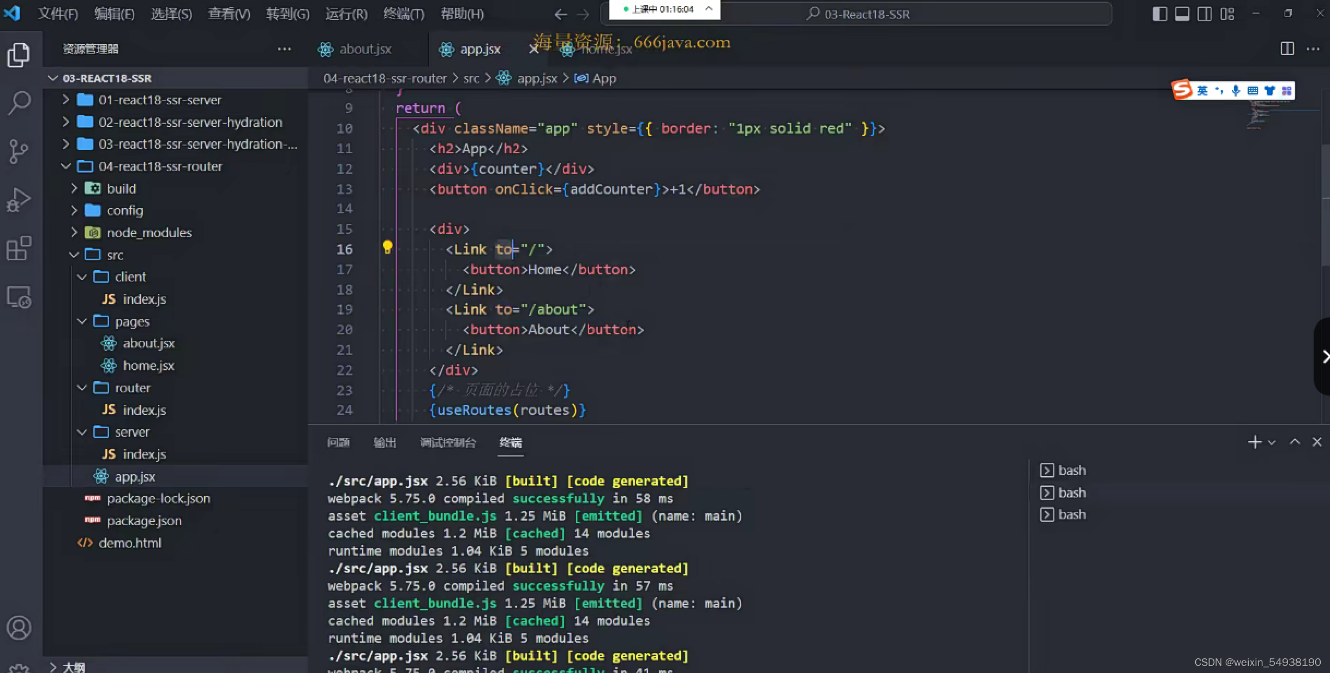Select the first bash terminal entry
Viewport: 1330px width, 673px height.
pos(1071,470)
